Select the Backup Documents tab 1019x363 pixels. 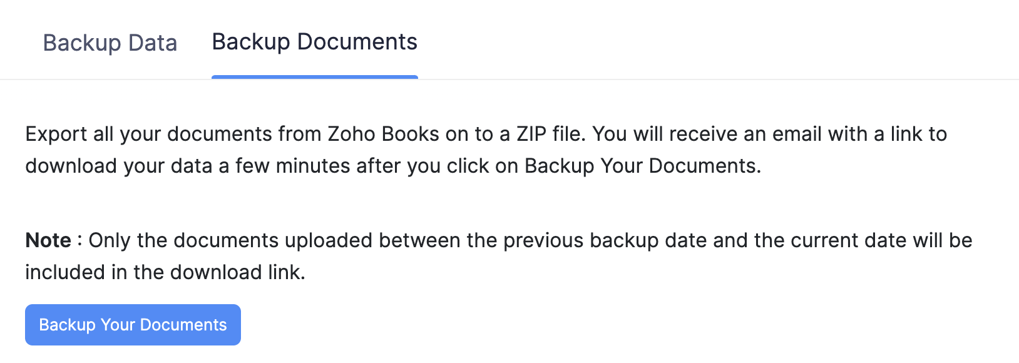pos(315,43)
